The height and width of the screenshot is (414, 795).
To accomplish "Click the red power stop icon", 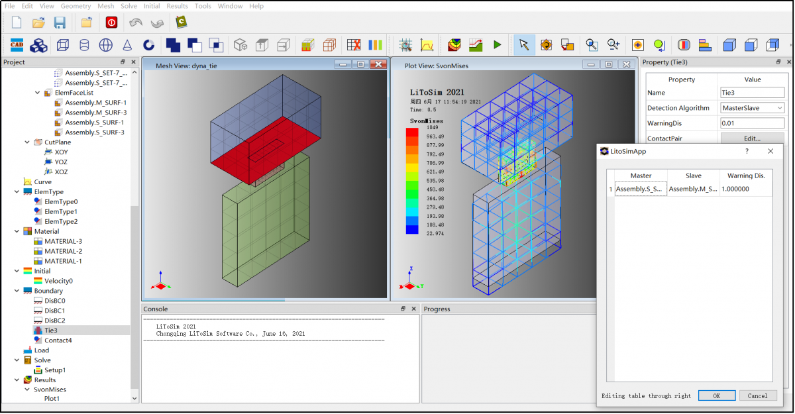I will click(x=111, y=23).
